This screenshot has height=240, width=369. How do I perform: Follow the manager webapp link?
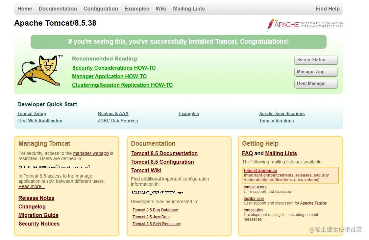pos(91,153)
